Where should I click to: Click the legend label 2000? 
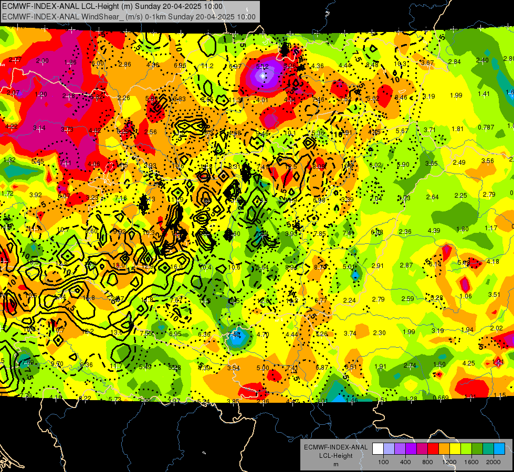(x=494, y=462)
